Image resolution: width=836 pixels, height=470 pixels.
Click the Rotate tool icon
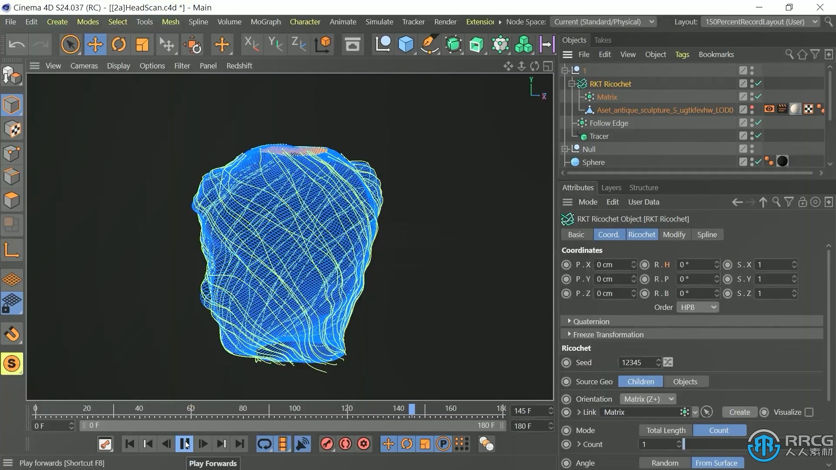coord(119,44)
